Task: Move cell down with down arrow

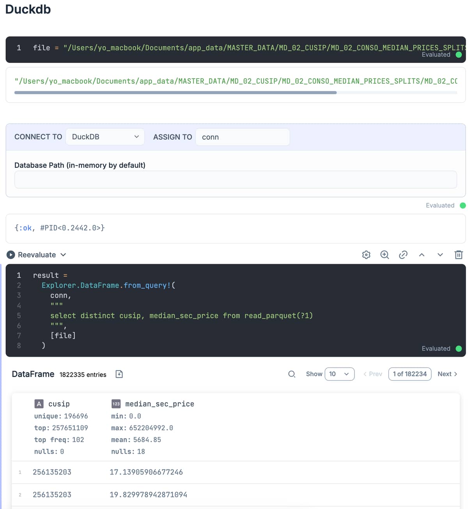Action: point(440,255)
